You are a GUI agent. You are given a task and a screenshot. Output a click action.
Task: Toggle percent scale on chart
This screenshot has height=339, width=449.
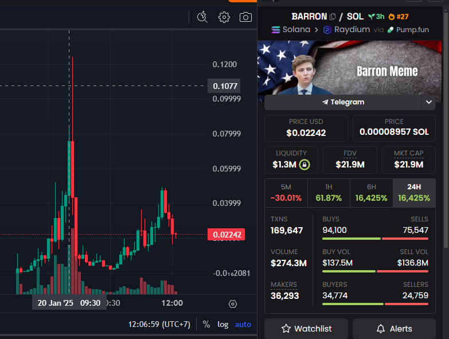click(206, 324)
